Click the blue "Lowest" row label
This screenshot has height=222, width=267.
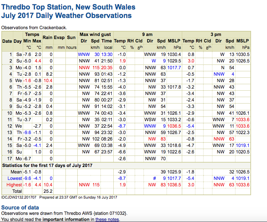point(15,178)
